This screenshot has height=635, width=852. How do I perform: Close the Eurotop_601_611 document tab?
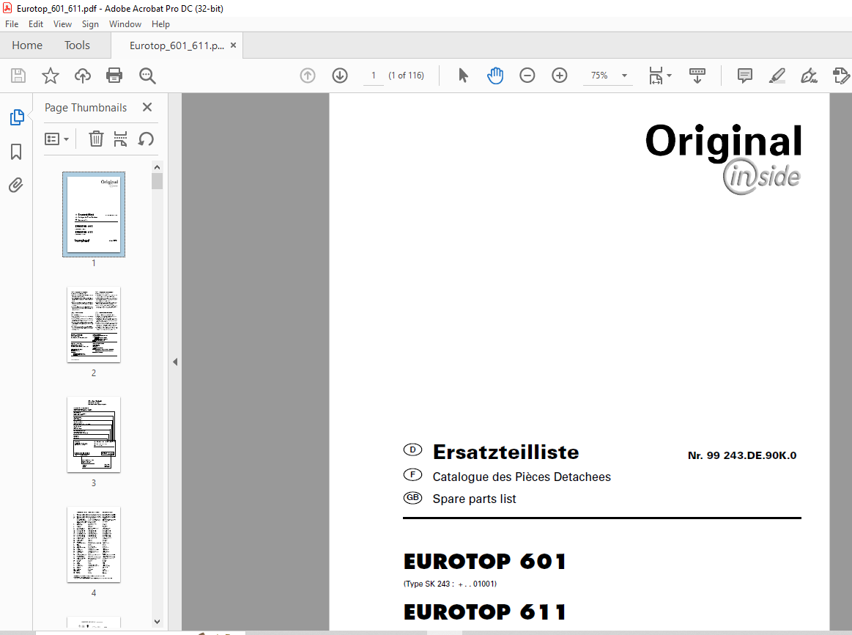[x=233, y=45]
